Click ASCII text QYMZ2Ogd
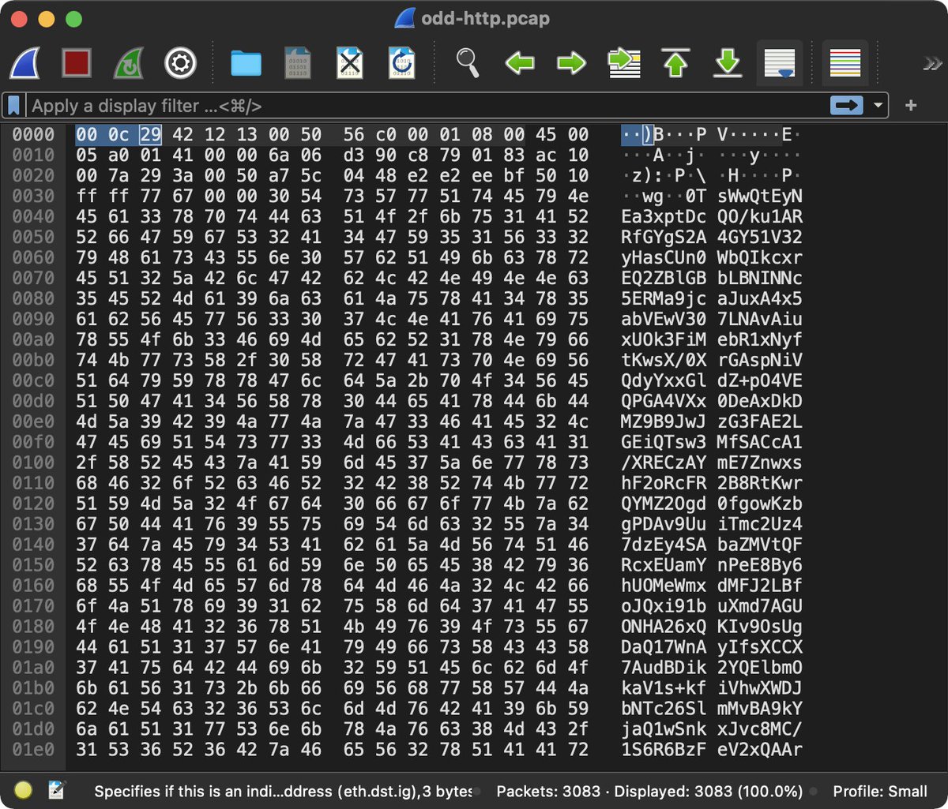The height and width of the screenshot is (809, 948). (664, 504)
